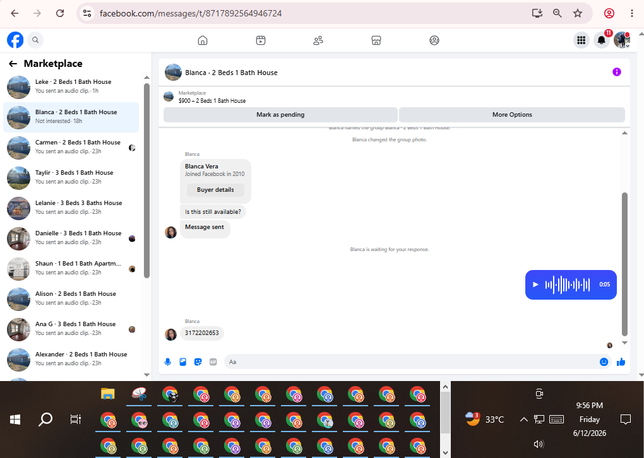The height and width of the screenshot is (458, 644).
Task: Open the Facebook menu grid icon
Action: point(581,40)
